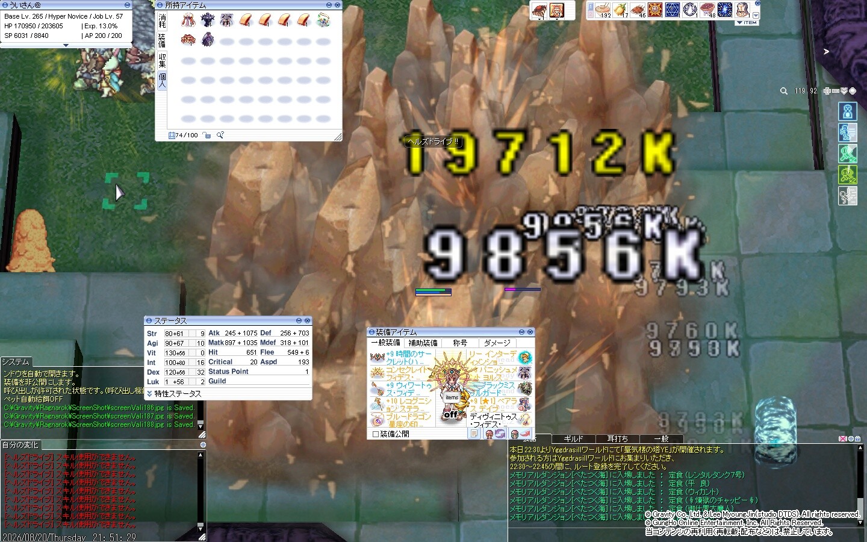
Task: Toggle costume display off button on character
Action: click(450, 415)
